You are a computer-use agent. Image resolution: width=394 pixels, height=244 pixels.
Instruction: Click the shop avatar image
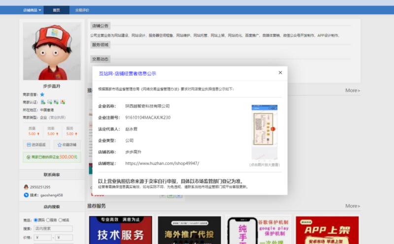[x=52, y=51]
